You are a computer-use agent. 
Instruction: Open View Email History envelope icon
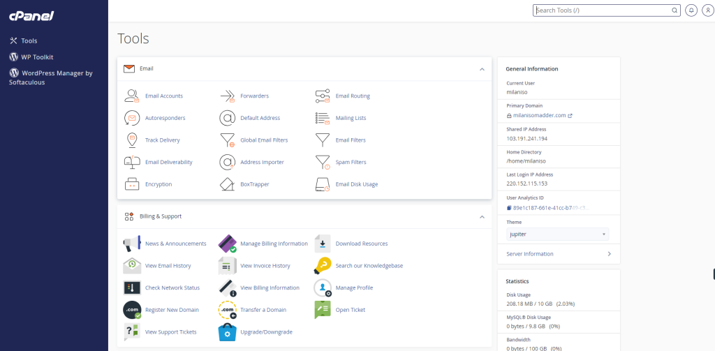pos(132,266)
